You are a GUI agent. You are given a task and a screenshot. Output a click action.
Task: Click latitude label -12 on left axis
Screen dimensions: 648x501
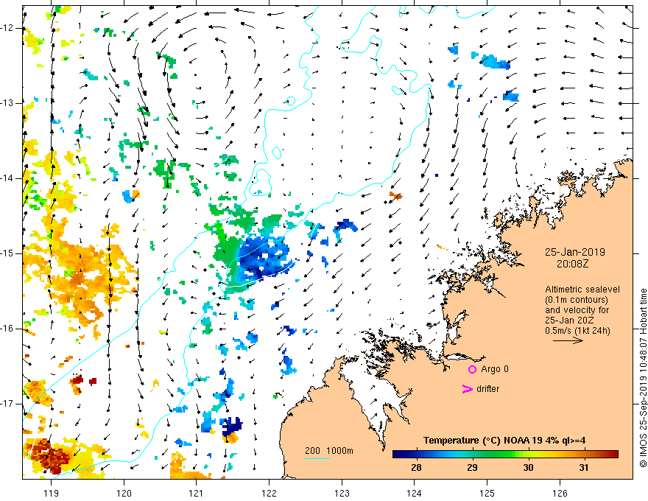tap(7, 28)
